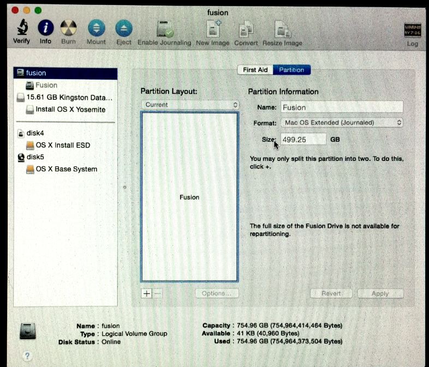Open the Format Mac OS Extended dropdown
The image size is (429, 367).
(342, 123)
